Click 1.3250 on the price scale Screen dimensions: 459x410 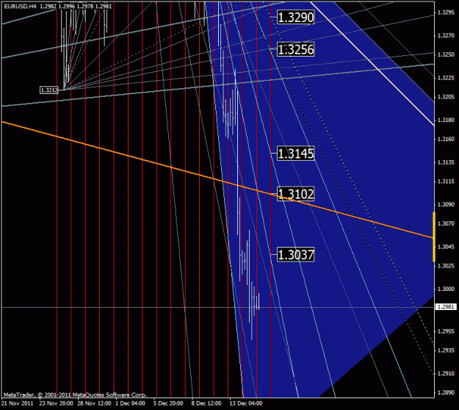(x=446, y=55)
